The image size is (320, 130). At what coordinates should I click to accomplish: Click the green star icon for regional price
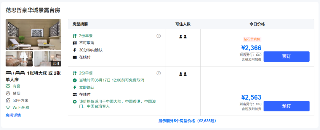pos(75,102)
